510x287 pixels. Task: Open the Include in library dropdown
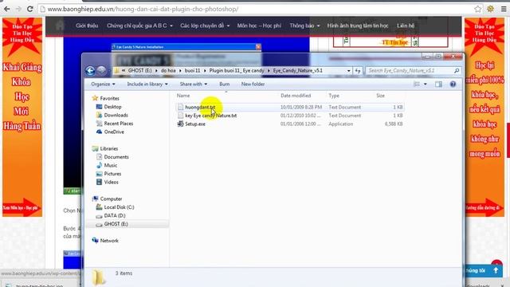[147, 85]
